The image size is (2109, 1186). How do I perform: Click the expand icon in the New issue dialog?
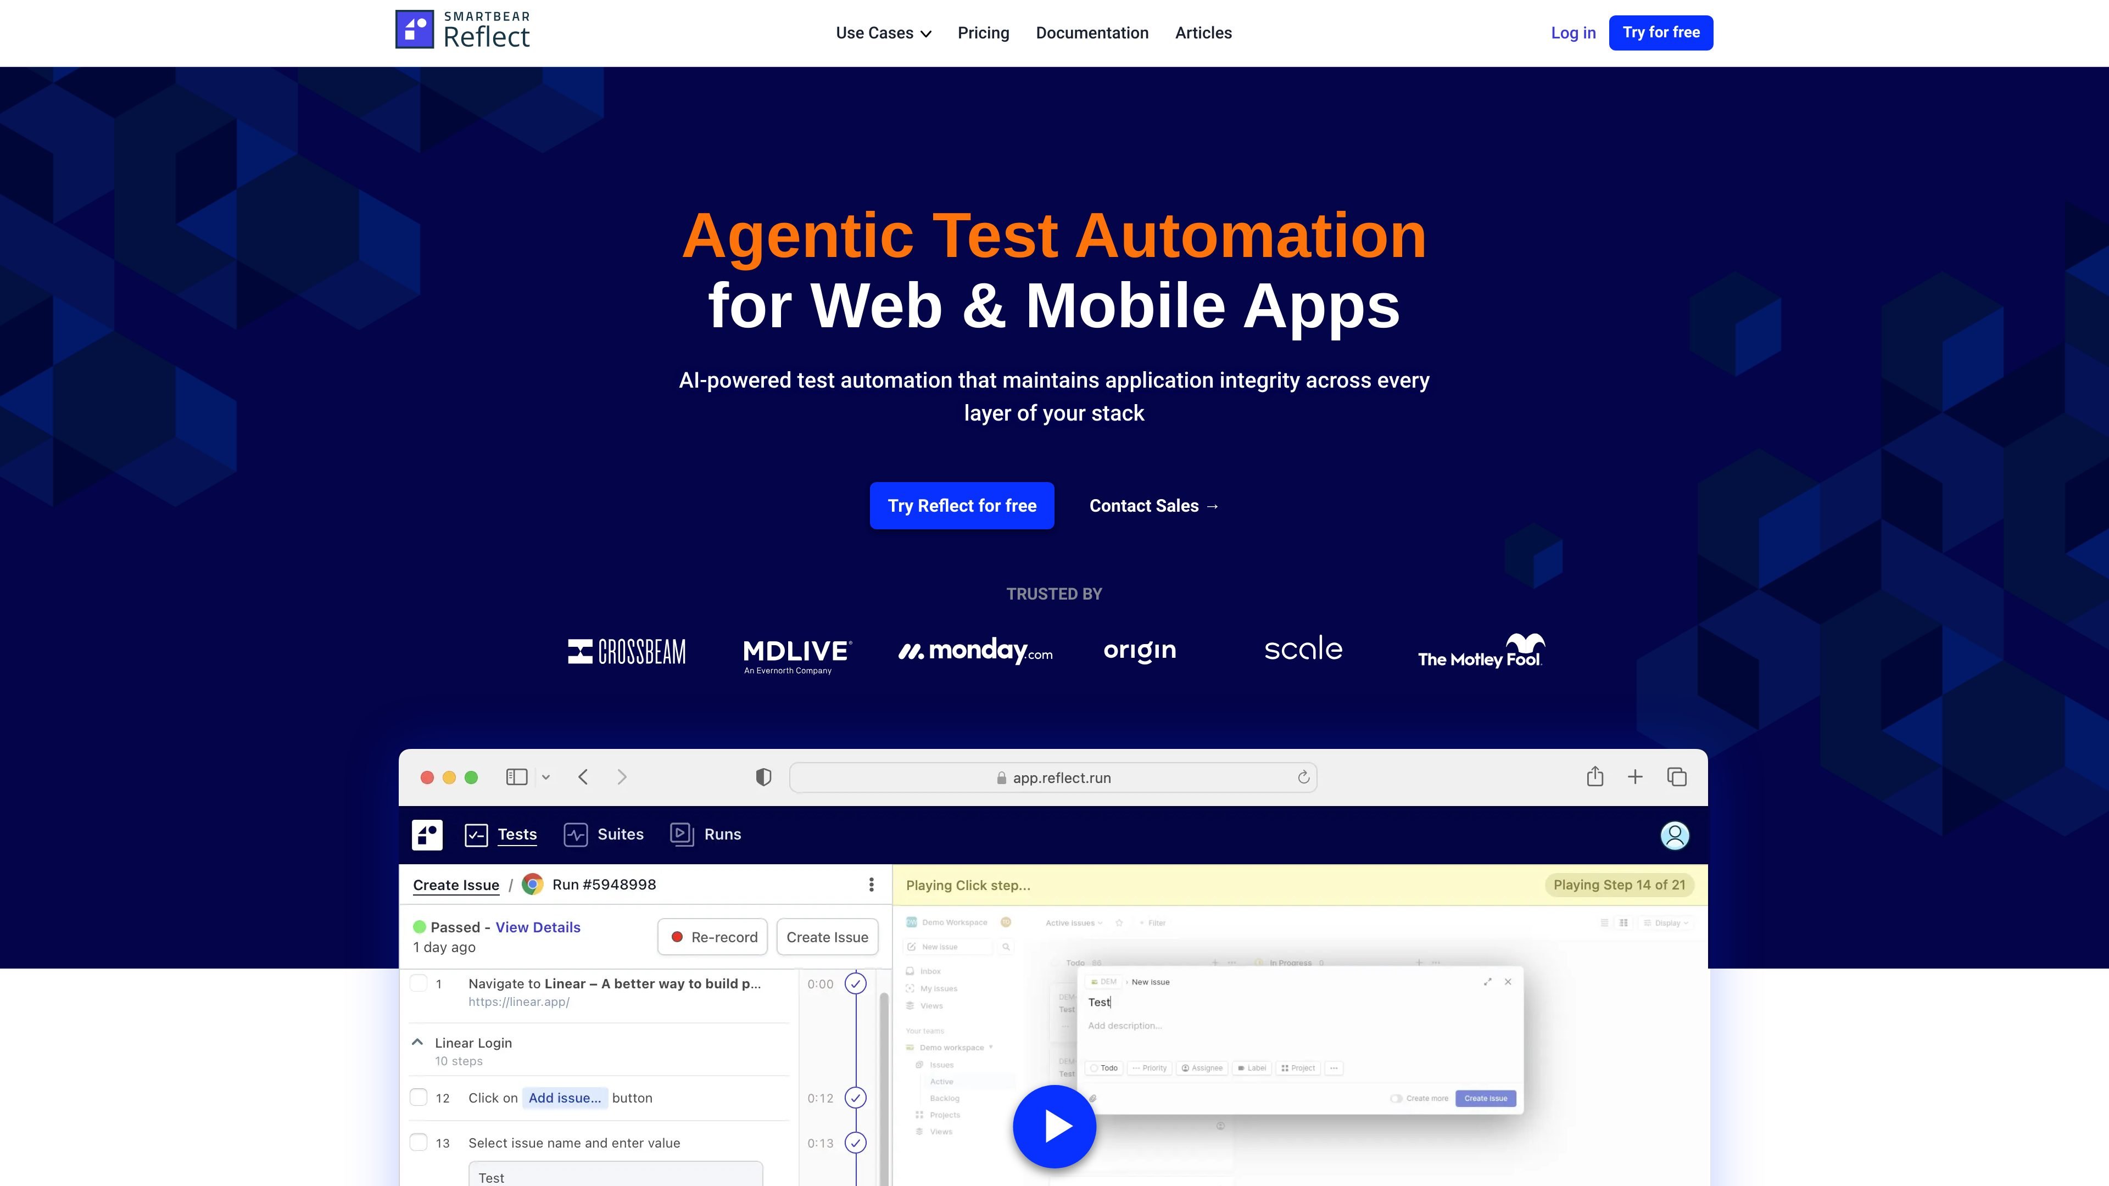click(x=1488, y=981)
